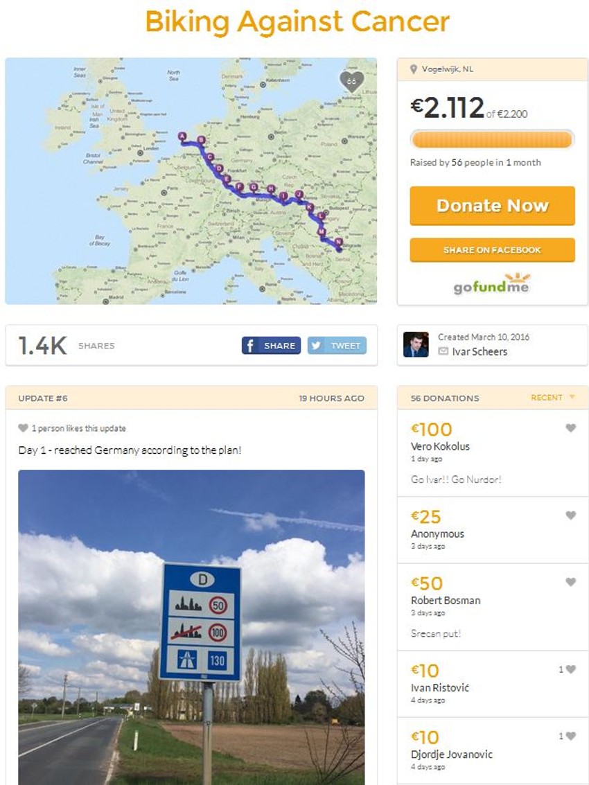Share the campaign via Facebook Share button

tap(271, 346)
